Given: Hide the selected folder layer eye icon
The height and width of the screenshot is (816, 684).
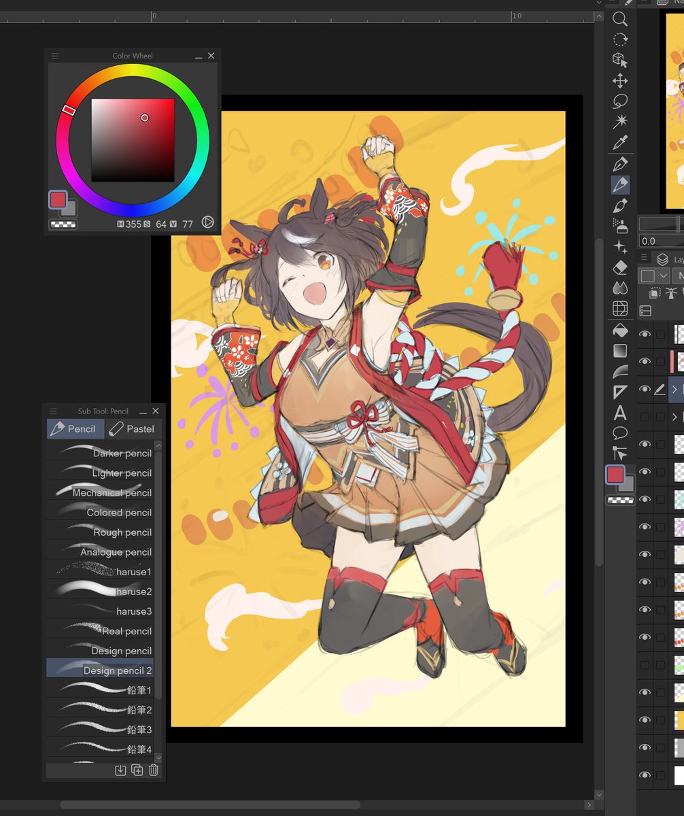Looking at the screenshot, I should pos(645,389).
